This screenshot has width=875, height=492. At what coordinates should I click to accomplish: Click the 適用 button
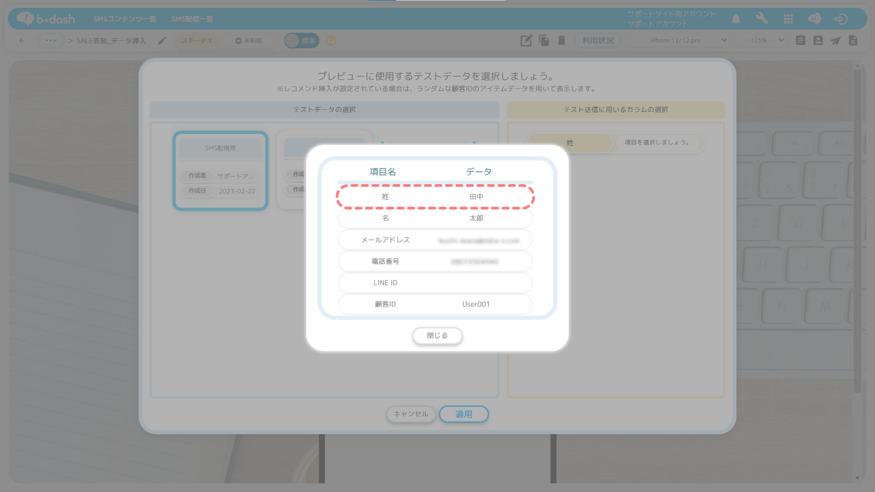463,414
